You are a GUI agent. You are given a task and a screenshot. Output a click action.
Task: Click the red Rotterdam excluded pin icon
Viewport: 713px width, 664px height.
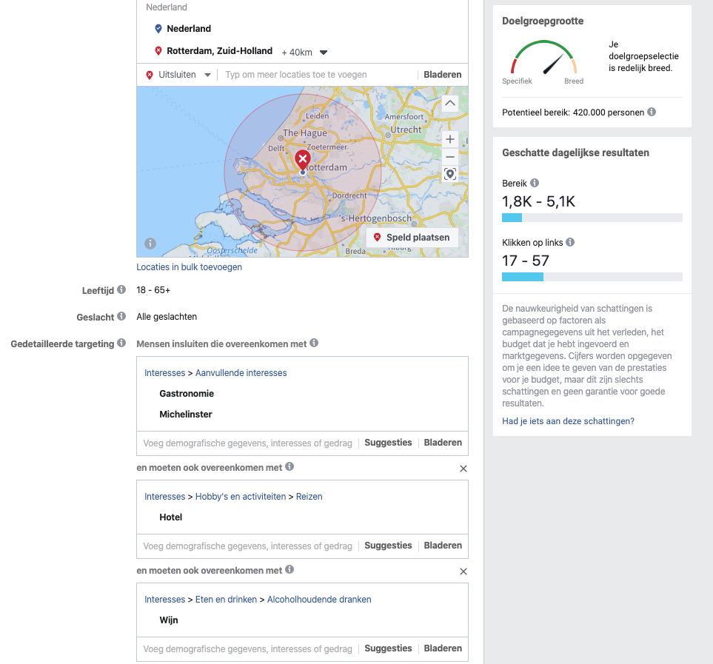coord(158,51)
